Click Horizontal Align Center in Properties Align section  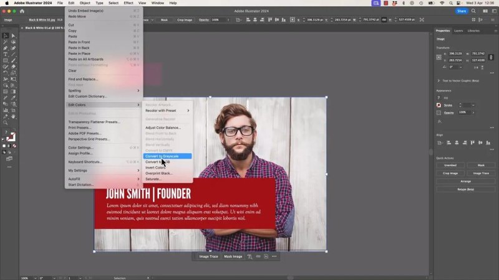pyautogui.click(x=457, y=143)
